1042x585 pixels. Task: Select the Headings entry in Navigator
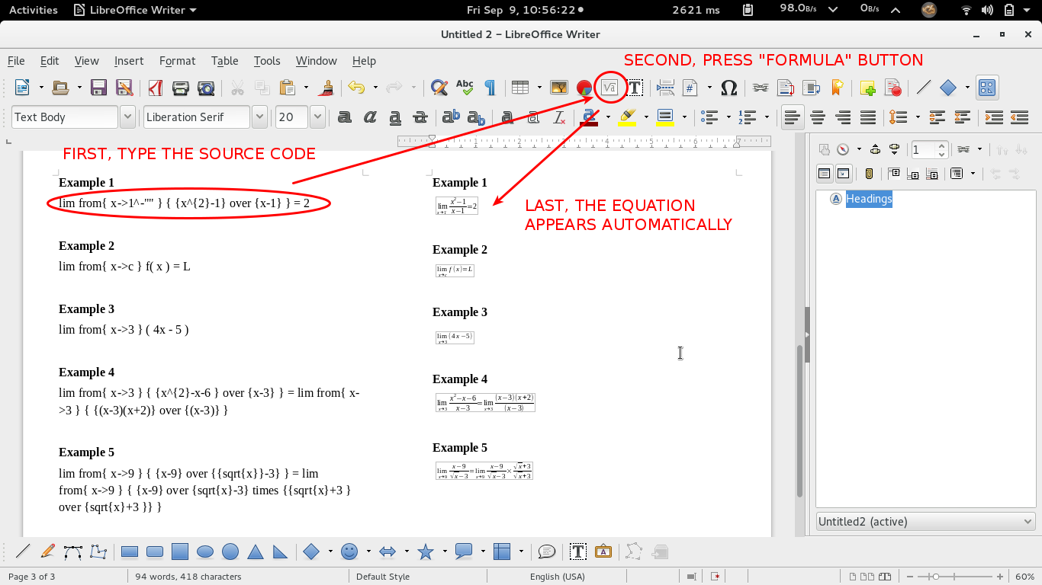click(x=870, y=199)
